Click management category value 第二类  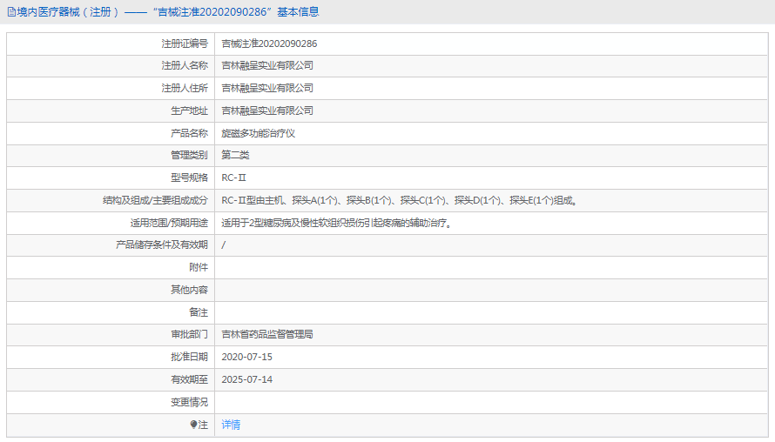click(235, 155)
